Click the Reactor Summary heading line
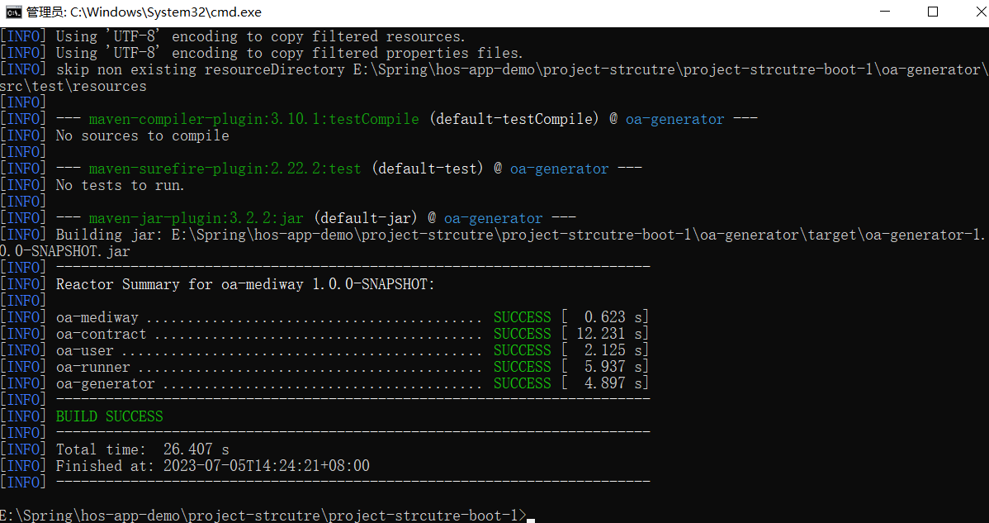The width and height of the screenshot is (989, 523). tap(244, 284)
